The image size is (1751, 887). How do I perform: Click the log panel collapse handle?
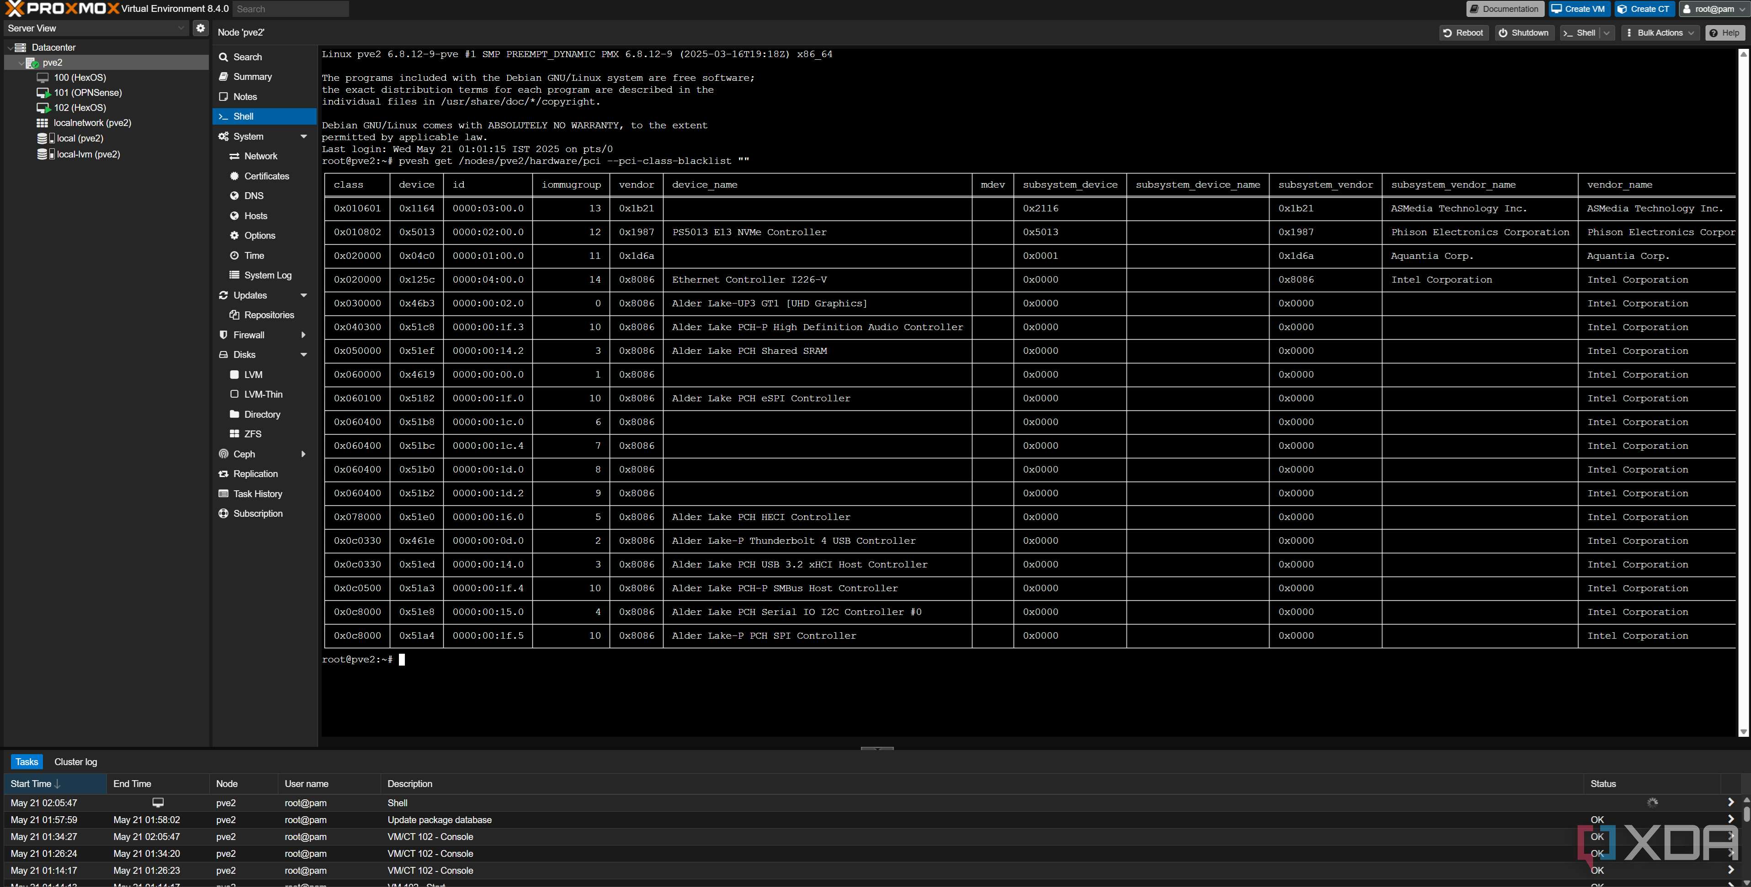pos(877,748)
